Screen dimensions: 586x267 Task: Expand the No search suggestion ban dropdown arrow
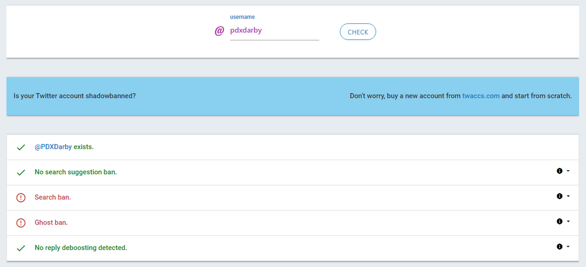click(568, 171)
